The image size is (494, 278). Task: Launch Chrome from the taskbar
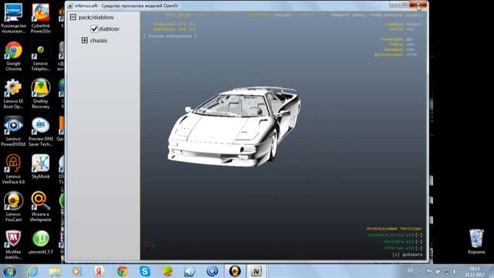122,271
